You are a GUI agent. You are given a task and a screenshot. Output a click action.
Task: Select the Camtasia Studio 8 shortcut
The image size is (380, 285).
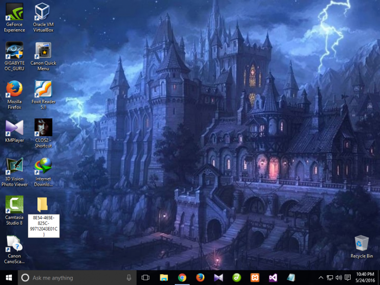coord(14,211)
